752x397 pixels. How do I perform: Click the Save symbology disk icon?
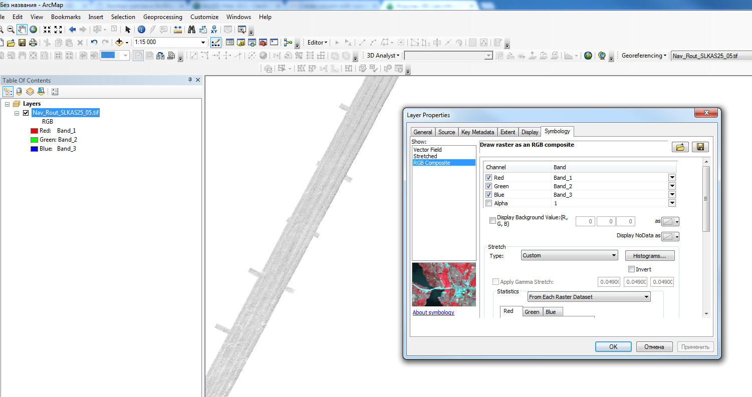click(700, 147)
